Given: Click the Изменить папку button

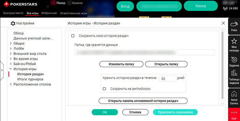Looking at the screenshot, I should click(x=121, y=64).
